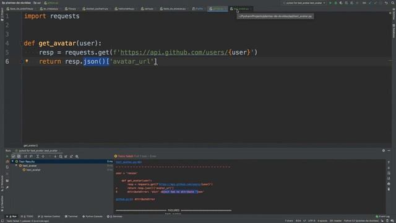Clear all console output with trash icon
The image size is (396, 223).
pos(389,189)
